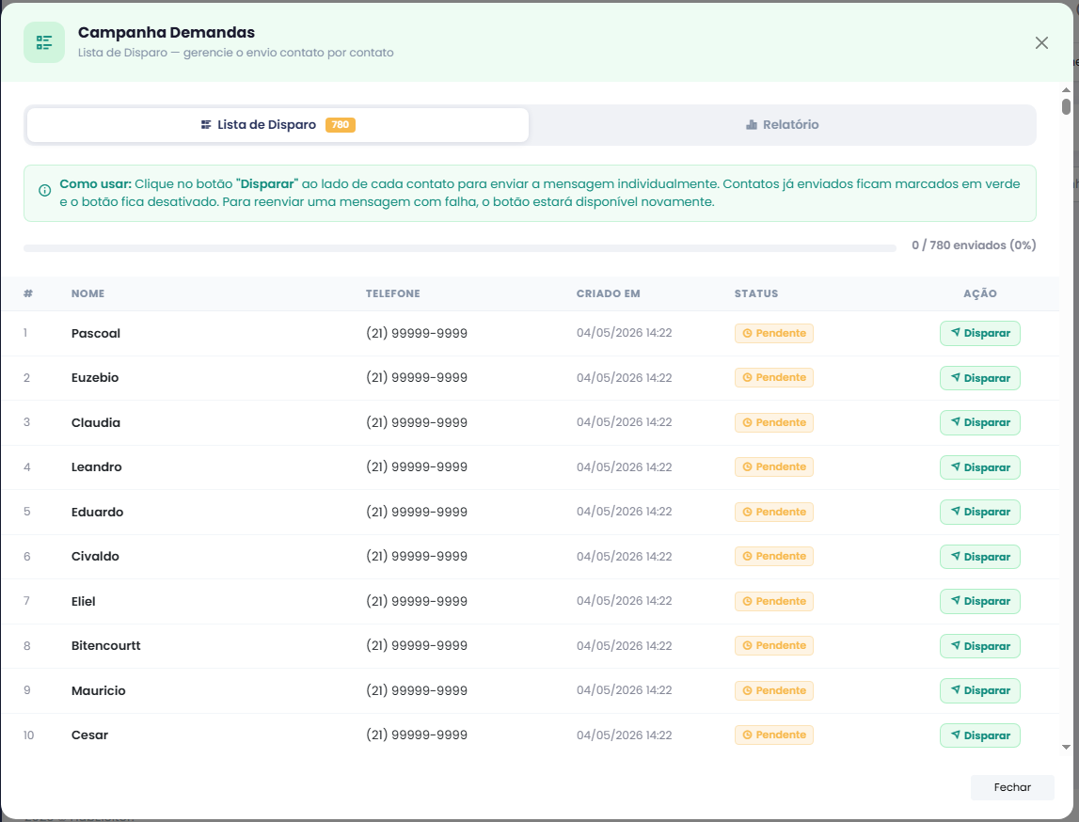Click Pendente badge in Mauricio's row
1079x822 pixels.
pyautogui.click(x=773, y=690)
